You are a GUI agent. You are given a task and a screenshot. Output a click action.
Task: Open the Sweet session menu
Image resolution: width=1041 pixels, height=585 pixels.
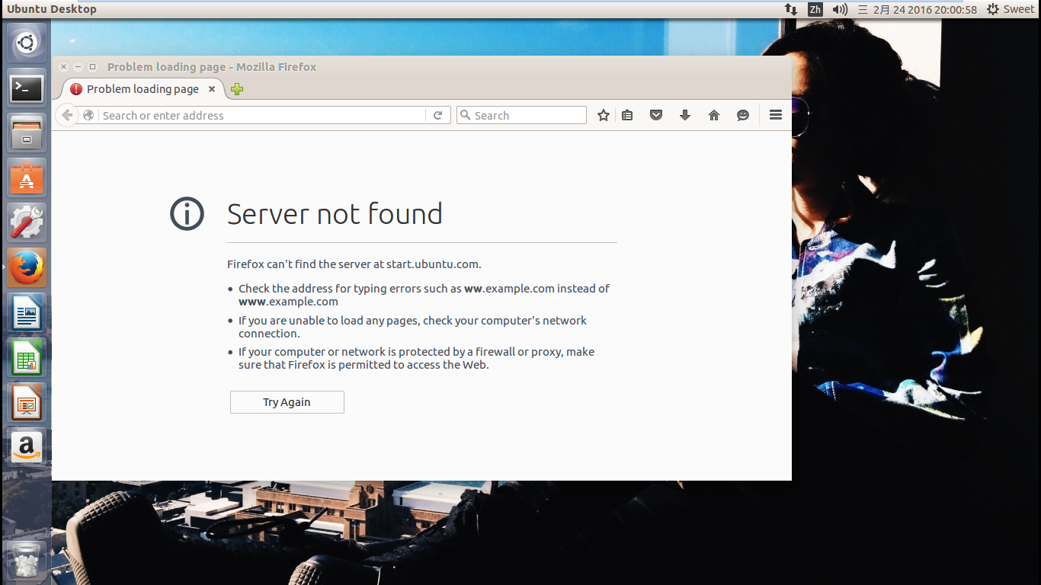1011,9
